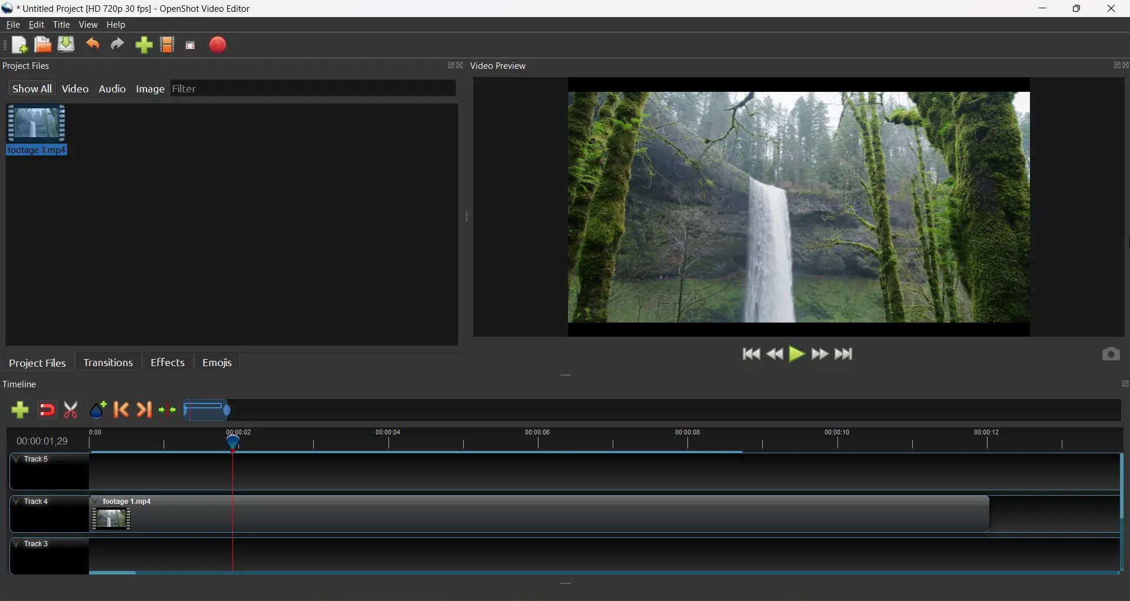The width and height of the screenshot is (1130, 601).
Task: Open the footage 1.mp4 clip dropdown arrow
Action: click(x=95, y=502)
